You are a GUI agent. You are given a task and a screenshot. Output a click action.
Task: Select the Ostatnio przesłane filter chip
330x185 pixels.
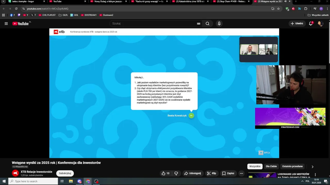(x=292, y=166)
